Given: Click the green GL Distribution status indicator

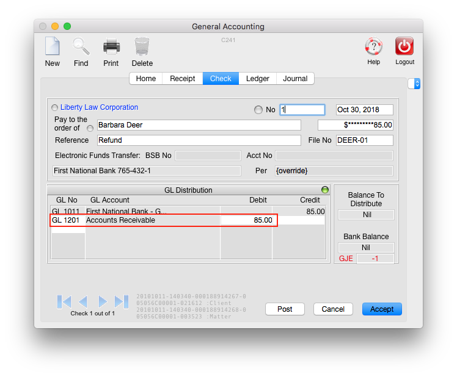Looking at the screenshot, I should tap(325, 190).
